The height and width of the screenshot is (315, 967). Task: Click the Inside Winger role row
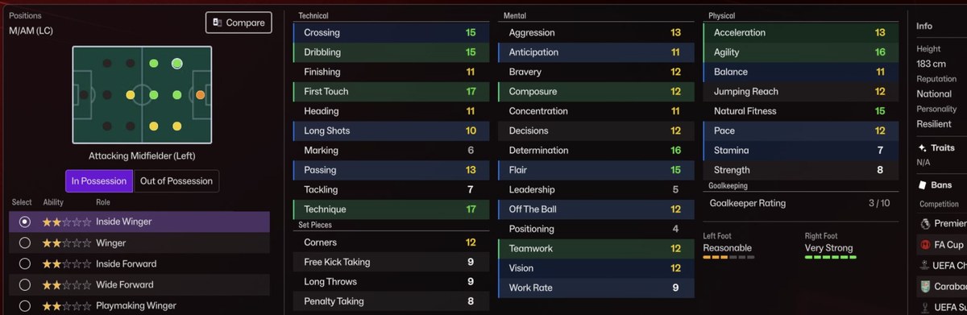click(x=139, y=222)
